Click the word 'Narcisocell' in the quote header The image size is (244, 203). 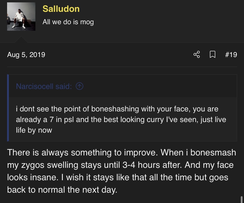tap(35, 86)
